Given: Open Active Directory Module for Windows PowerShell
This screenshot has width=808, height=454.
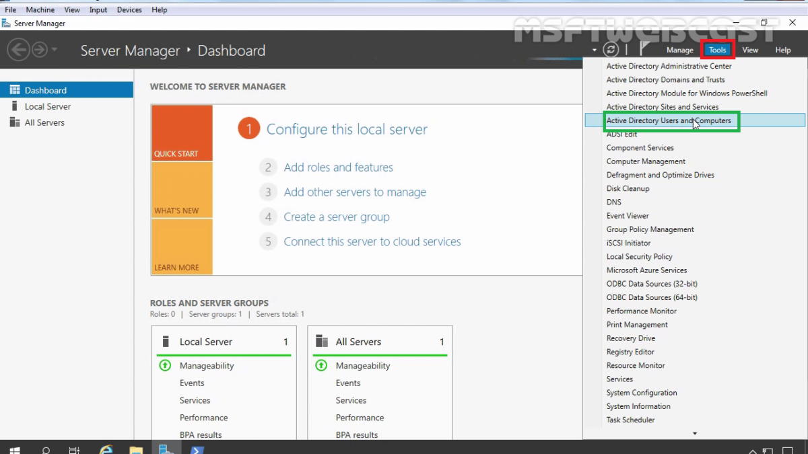Looking at the screenshot, I should pyautogui.click(x=694, y=93).
